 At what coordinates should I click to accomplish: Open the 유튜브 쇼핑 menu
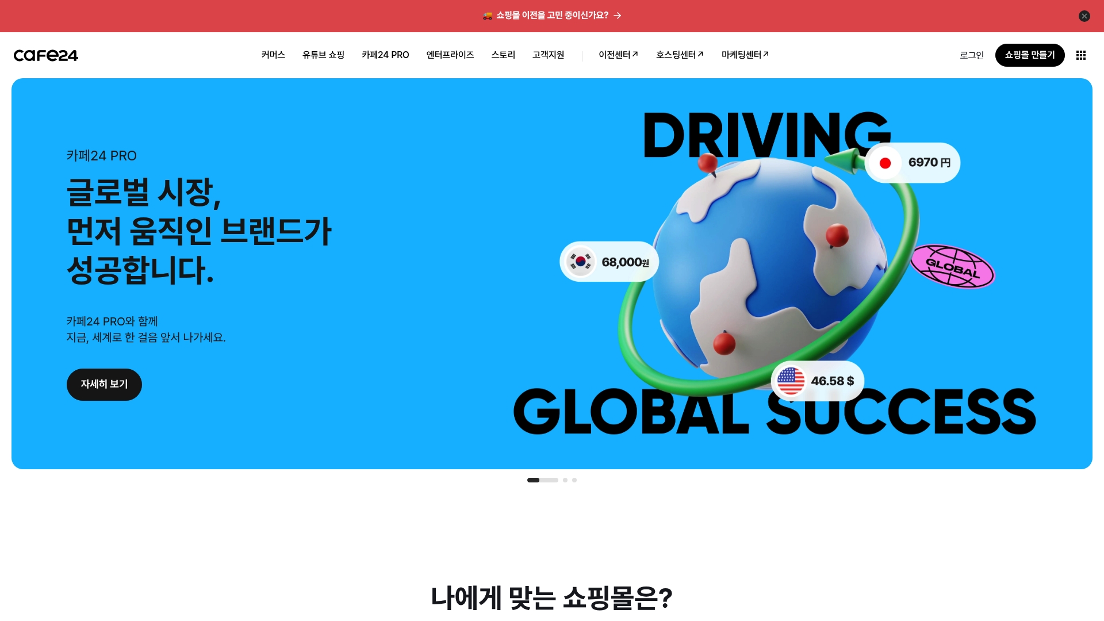(323, 55)
